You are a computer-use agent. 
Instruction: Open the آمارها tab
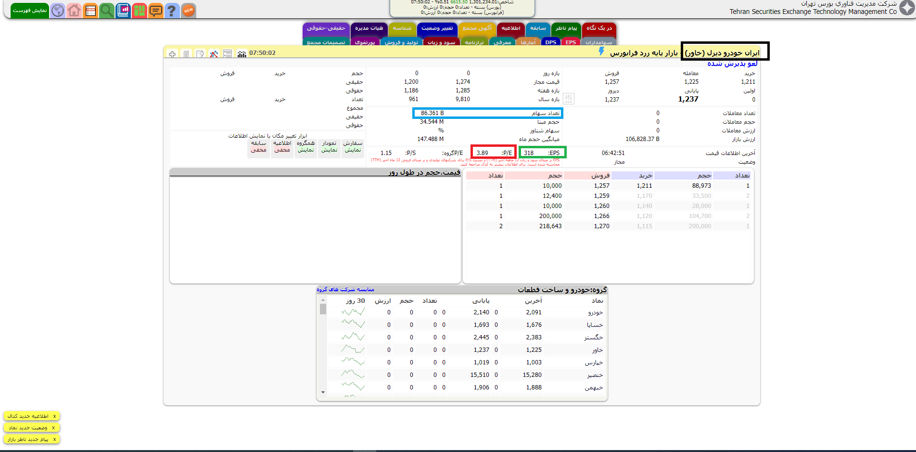pyautogui.click(x=528, y=42)
